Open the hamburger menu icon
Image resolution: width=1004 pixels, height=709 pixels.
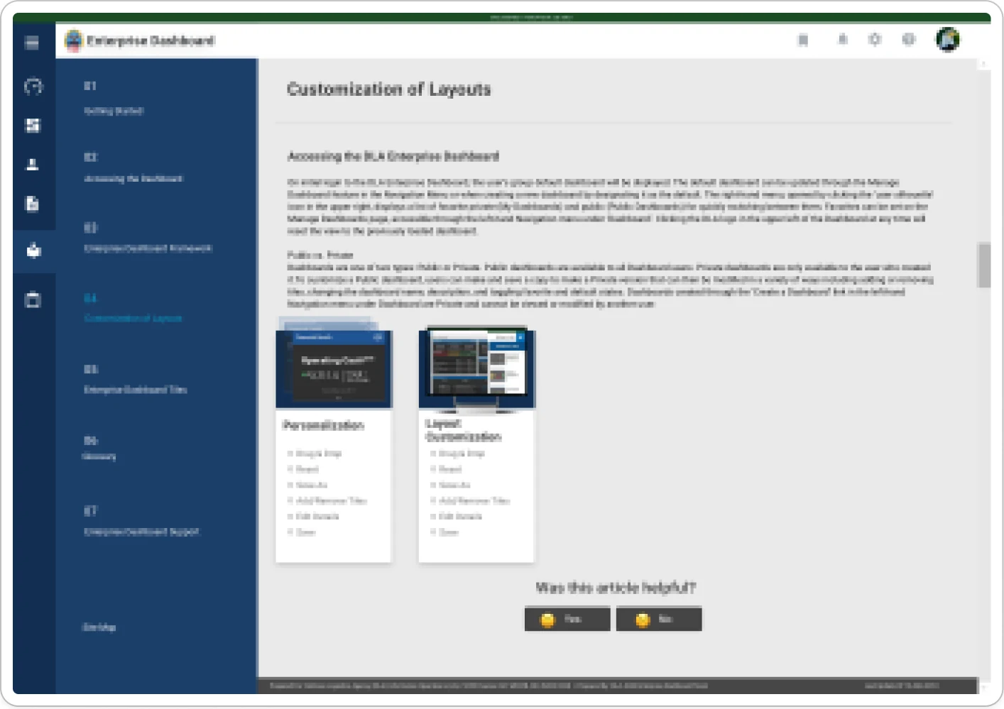pyautogui.click(x=32, y=43)
